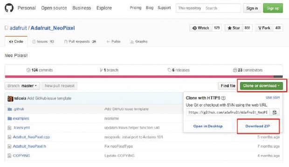The width and height of the screenshot is (289, 167).
Task: Open the .github folder
Action: [x=19, y=109]
